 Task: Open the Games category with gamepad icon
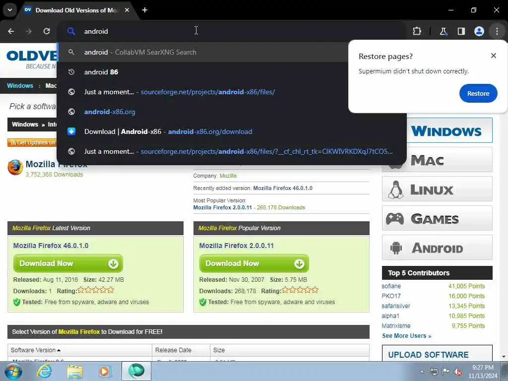click(x=437, y=218)
